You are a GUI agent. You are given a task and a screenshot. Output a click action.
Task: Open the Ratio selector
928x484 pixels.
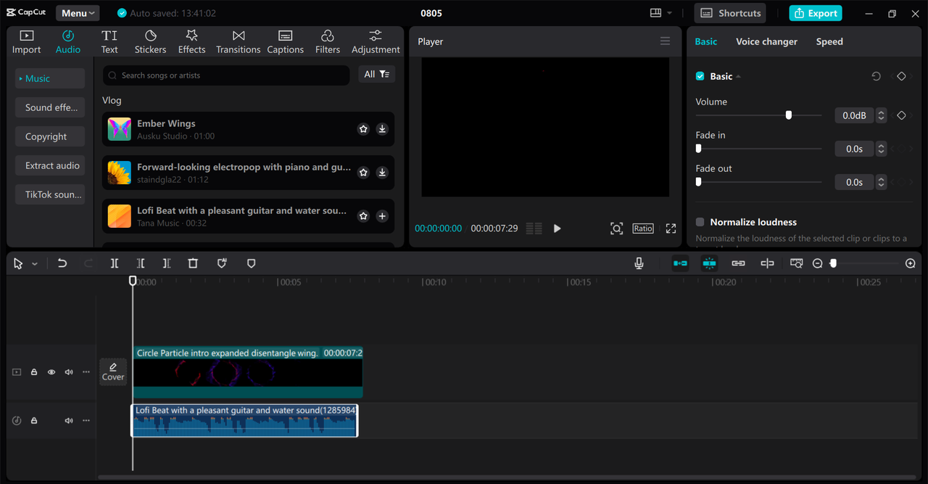pos(643,229)
